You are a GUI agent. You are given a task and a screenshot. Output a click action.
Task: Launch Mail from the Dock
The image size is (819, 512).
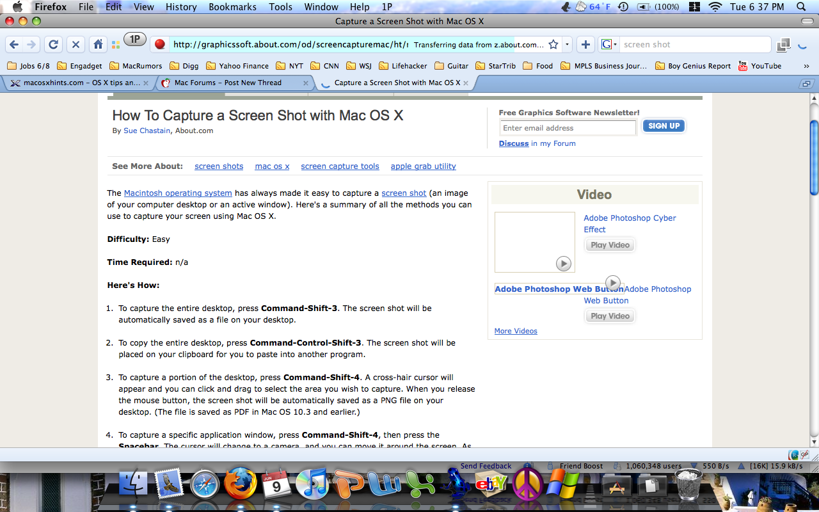(x=170, y=484)
